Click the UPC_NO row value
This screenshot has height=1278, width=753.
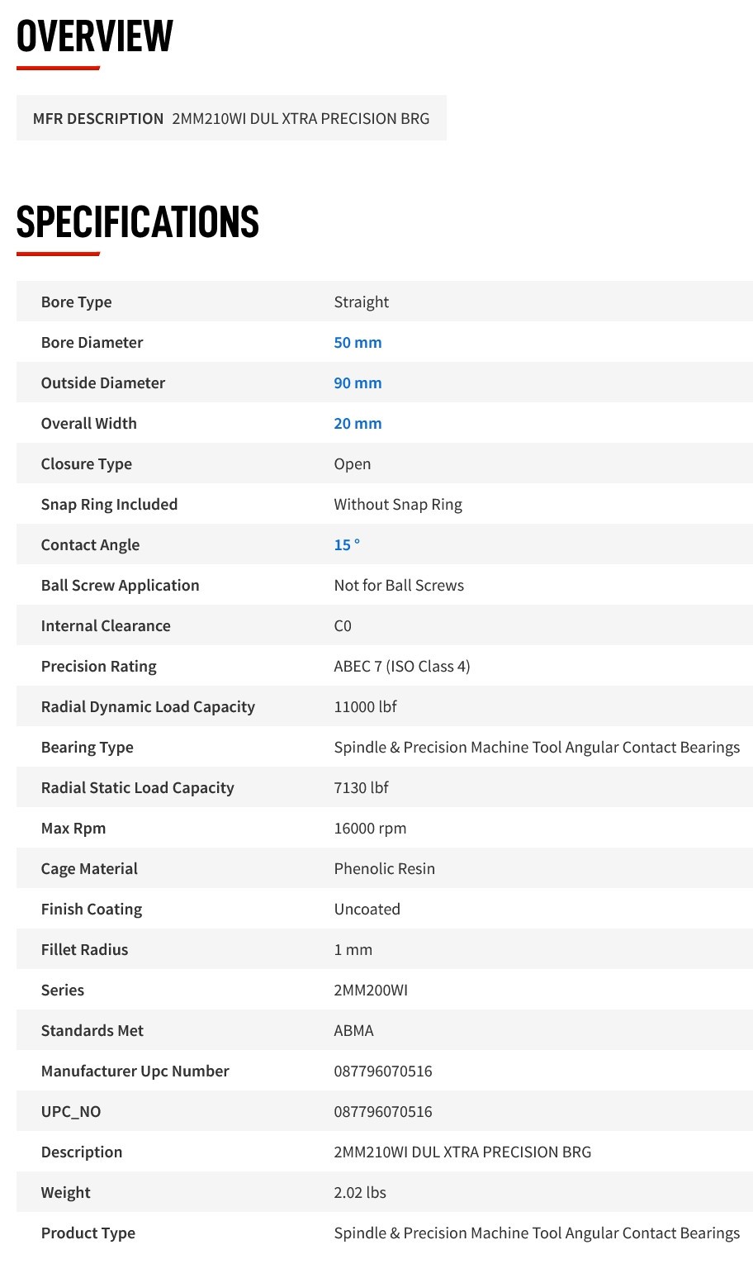click(x=383, y=1111)
